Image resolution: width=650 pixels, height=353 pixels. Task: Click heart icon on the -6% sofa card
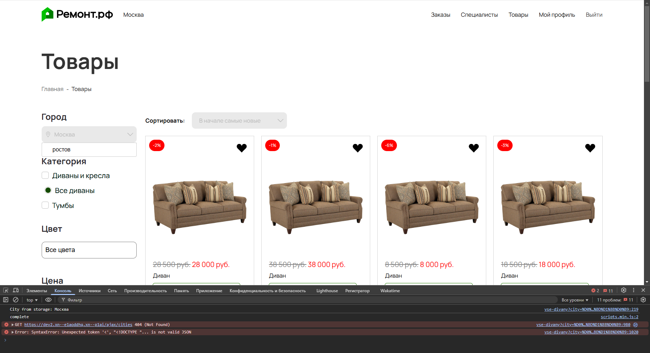pyautogui.click(x=474, y=148)
